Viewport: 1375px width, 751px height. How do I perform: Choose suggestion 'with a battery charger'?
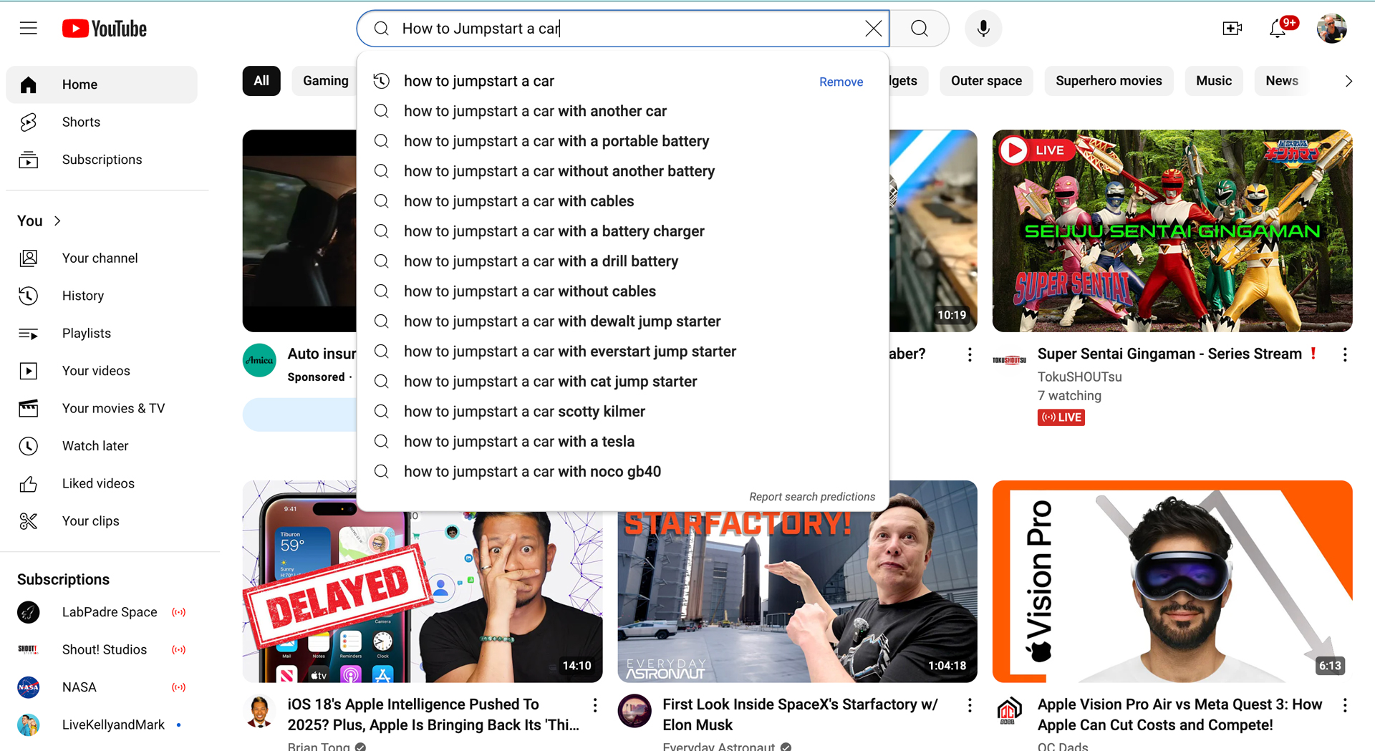(x=623, y=231)
